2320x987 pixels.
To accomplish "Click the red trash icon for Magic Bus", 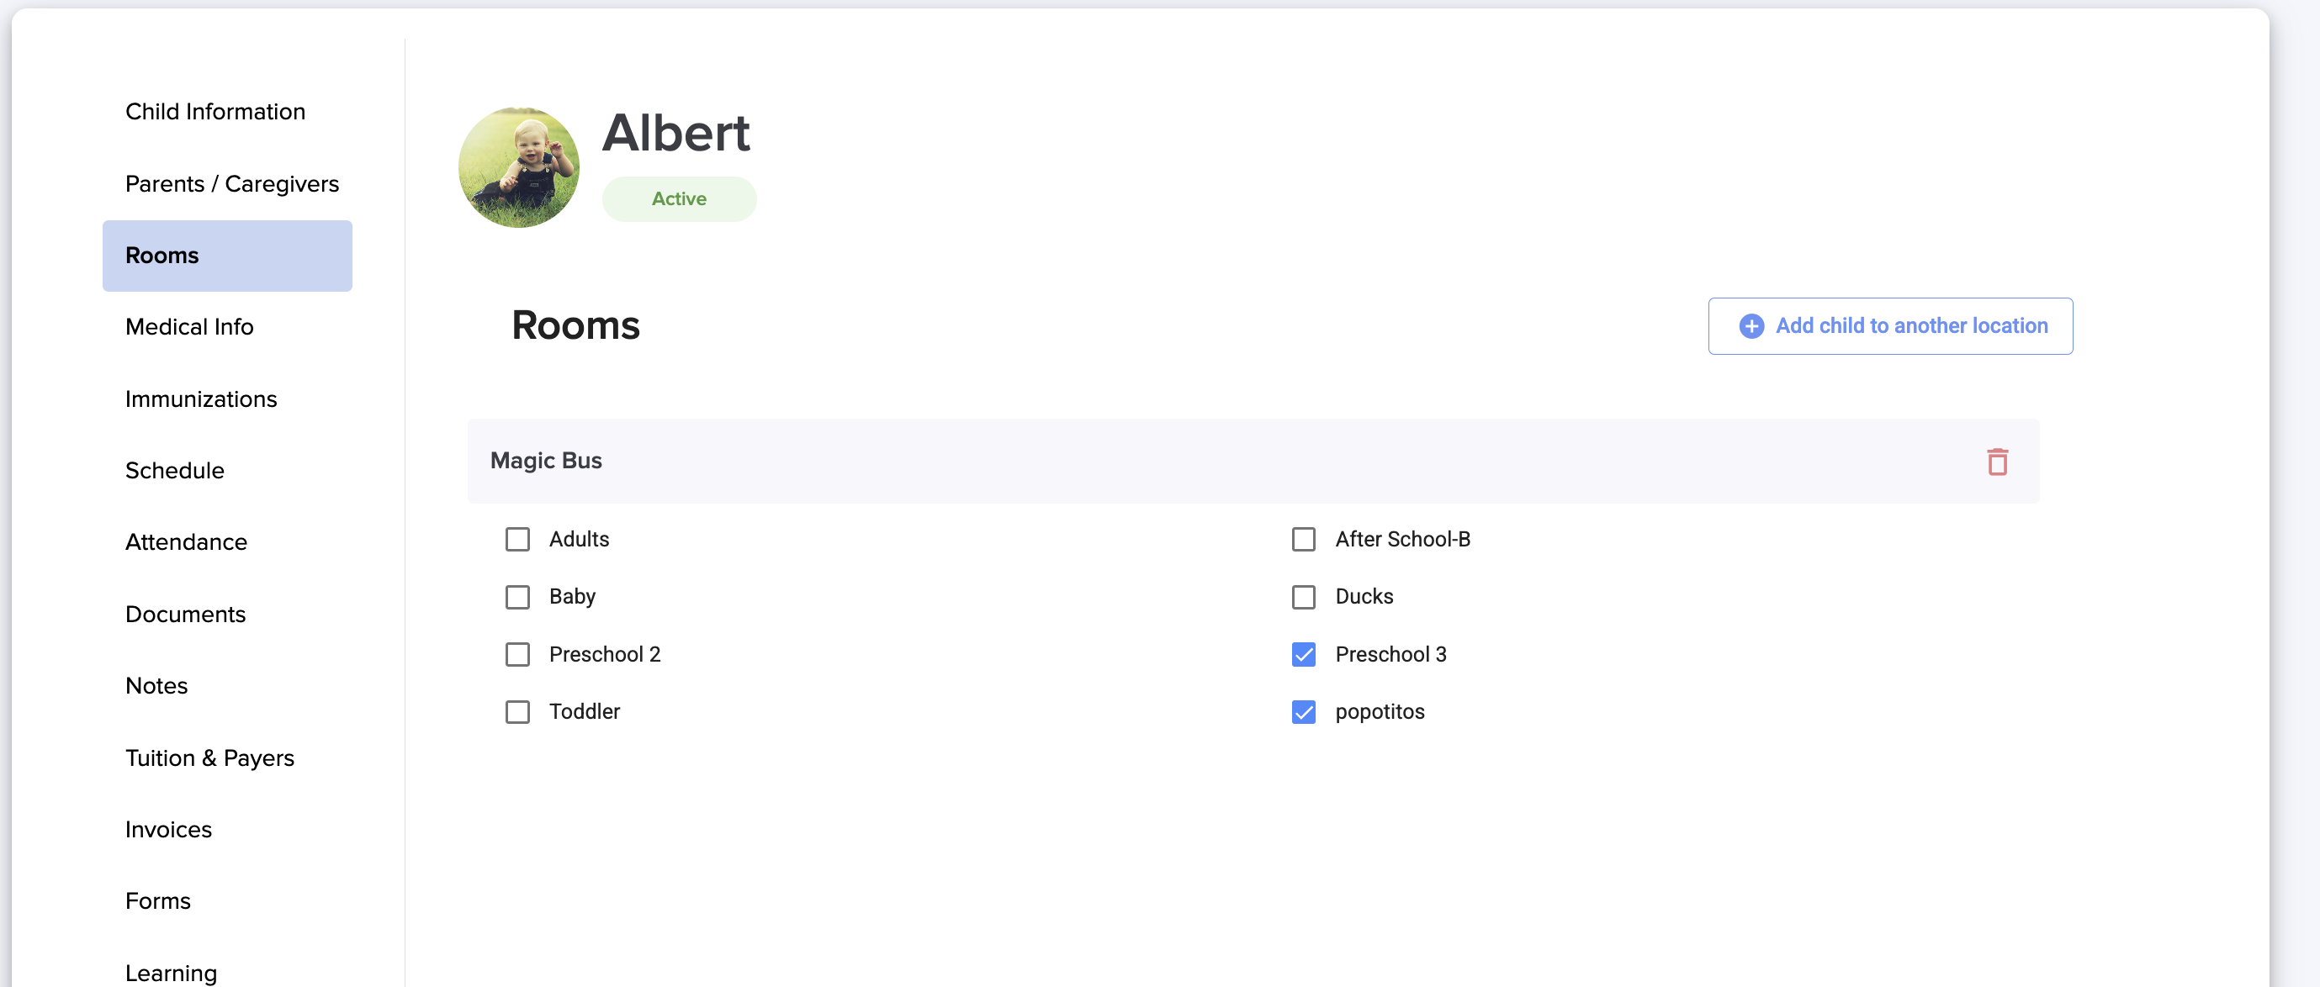I will [x=1997, y=462].
